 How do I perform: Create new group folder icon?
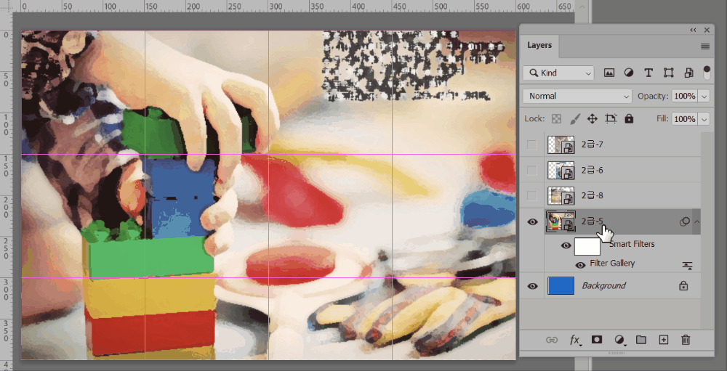coord(640,340)
